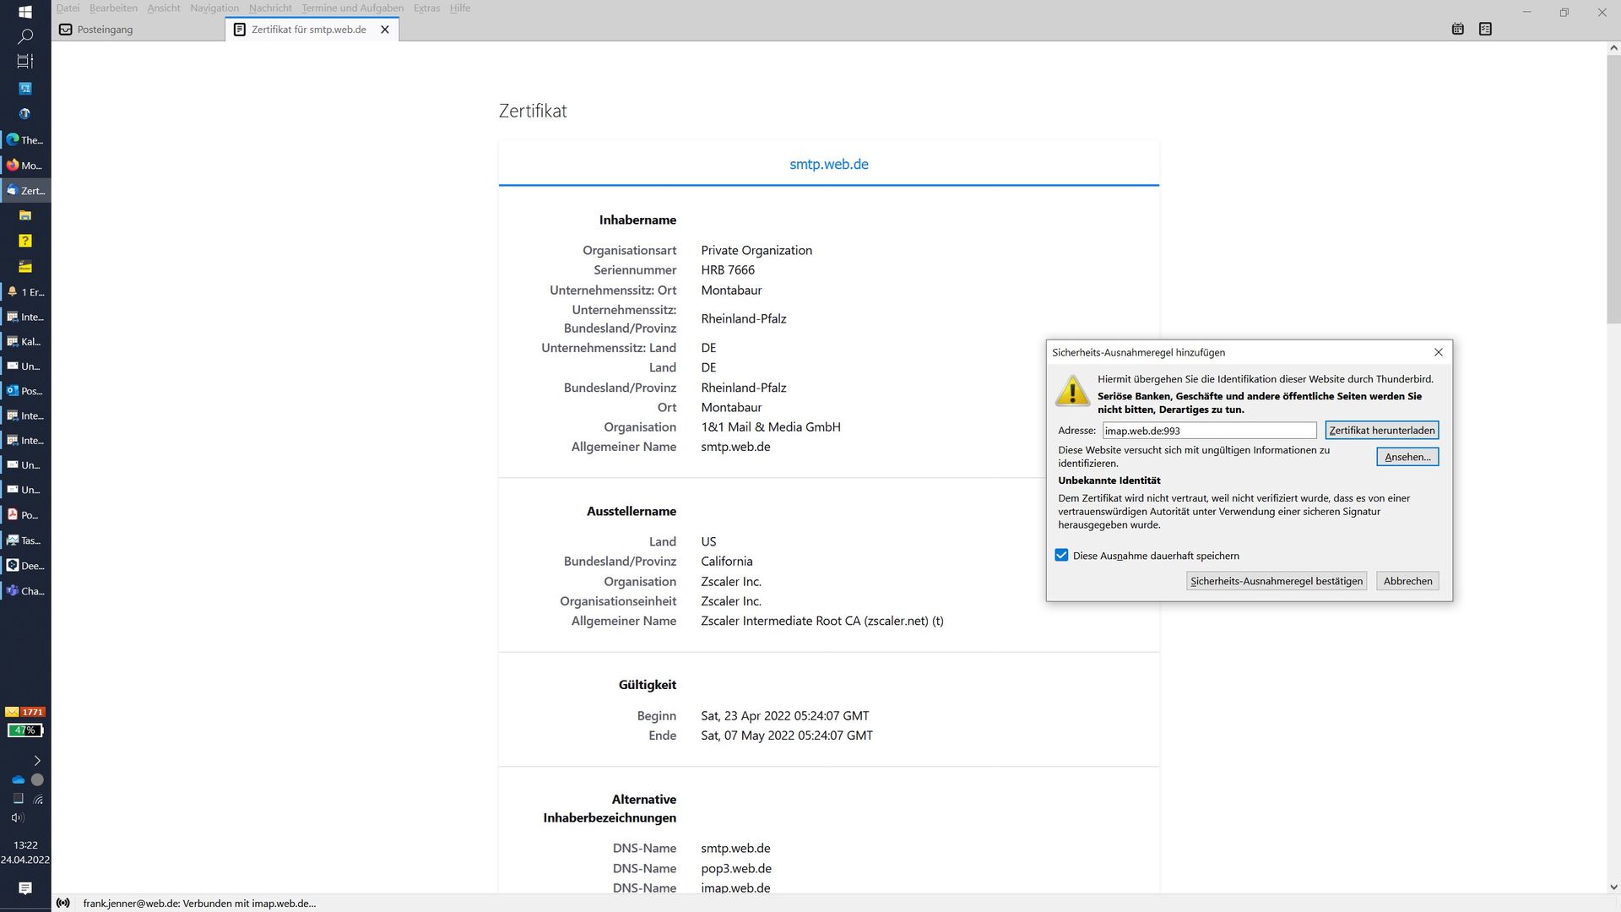The width and height of the screenshot is (1621, 912).
Task: Click the page vertical scrollbar thumb
Action: [x=1613, y=190]
